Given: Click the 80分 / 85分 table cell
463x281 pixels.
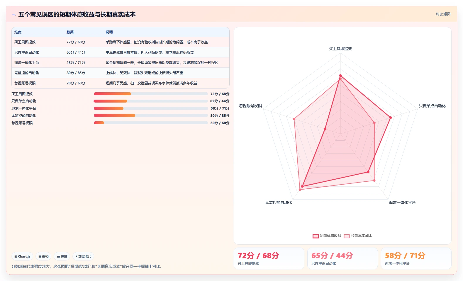Looking at the screenshot, I should pyautogui.click(x=76, y=73).
